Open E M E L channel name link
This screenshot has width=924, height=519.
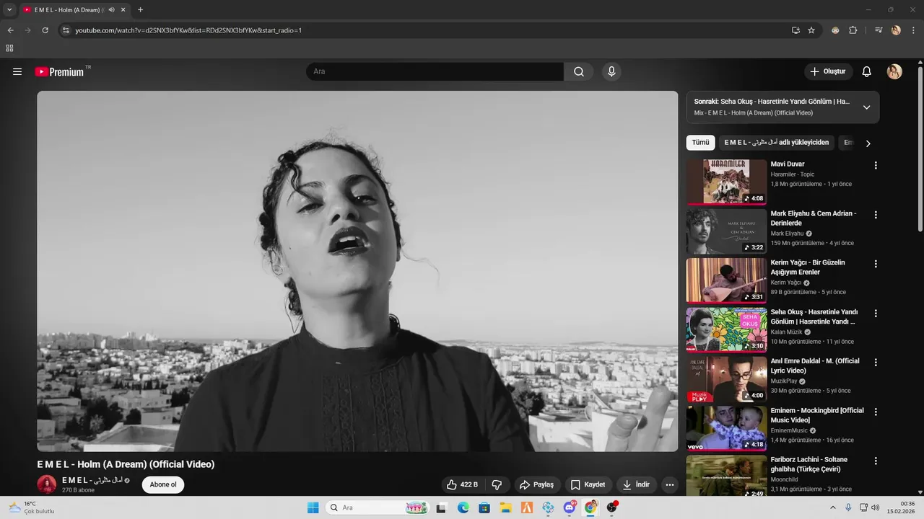pyautogui.click(x=92, y=480)
